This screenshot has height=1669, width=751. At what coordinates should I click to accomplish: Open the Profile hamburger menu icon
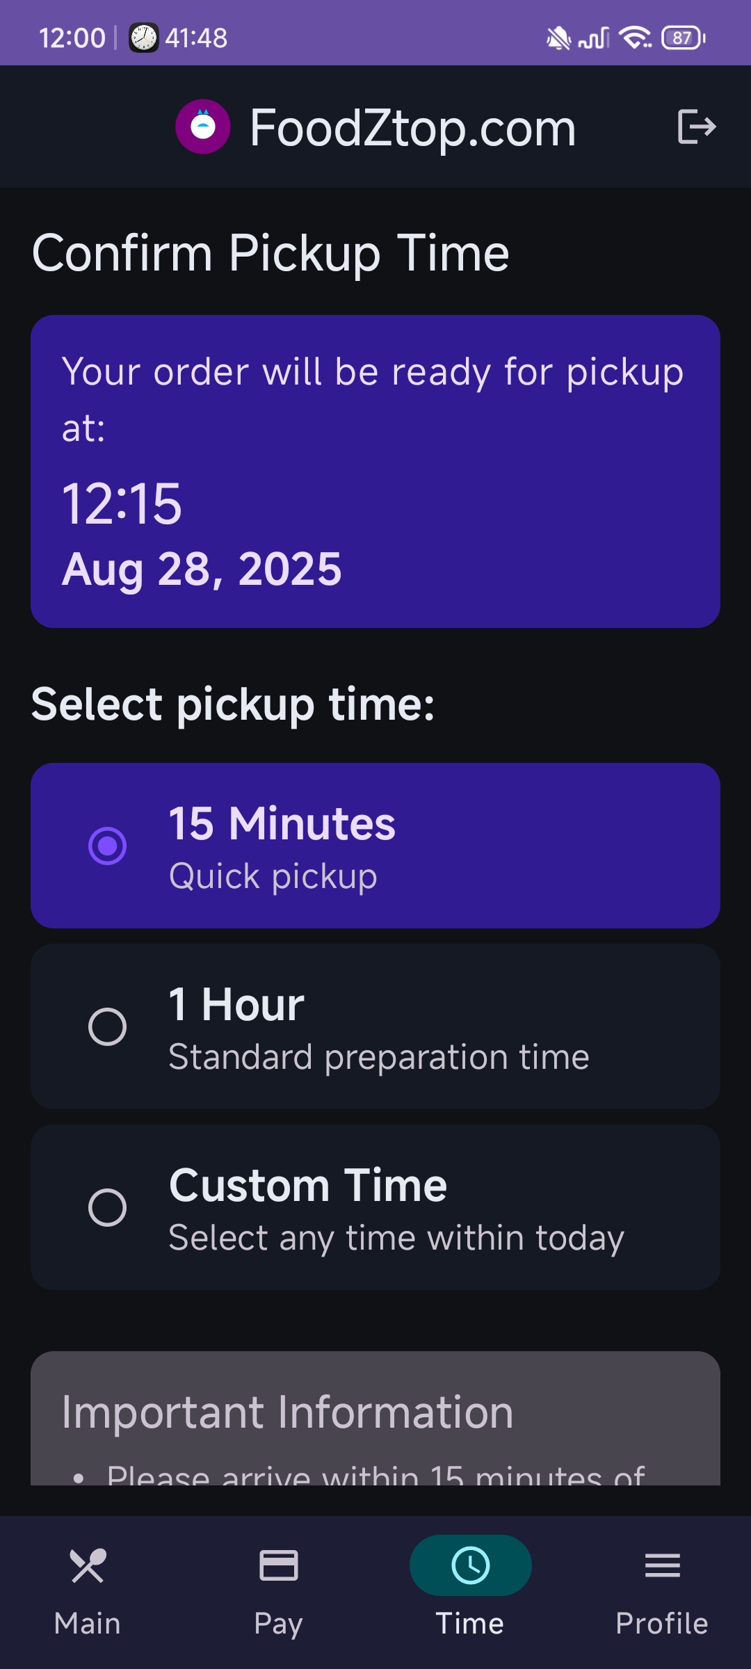662,1566
